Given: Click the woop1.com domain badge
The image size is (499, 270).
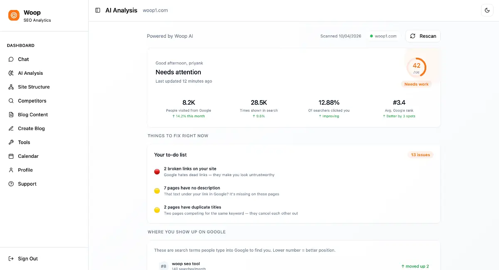Looking at the screenshot, I should pyautogui.click(x=383, y=36).
